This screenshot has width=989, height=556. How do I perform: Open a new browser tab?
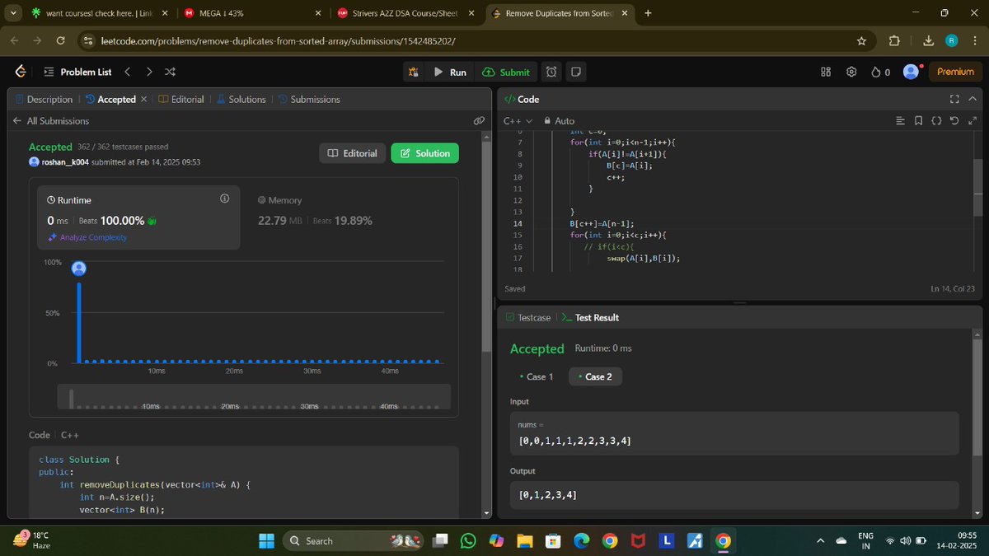coord(648,13)
